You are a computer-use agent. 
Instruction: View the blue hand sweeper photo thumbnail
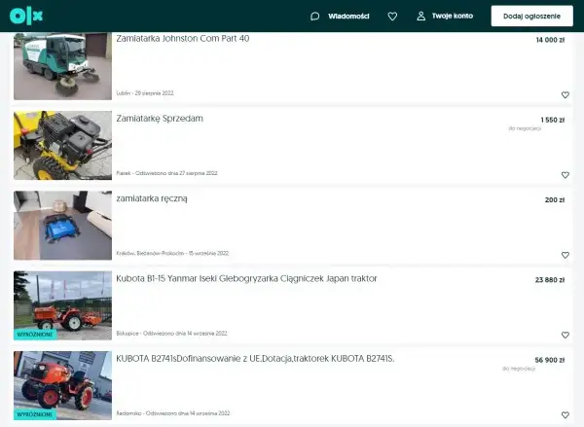pos(62,226)
